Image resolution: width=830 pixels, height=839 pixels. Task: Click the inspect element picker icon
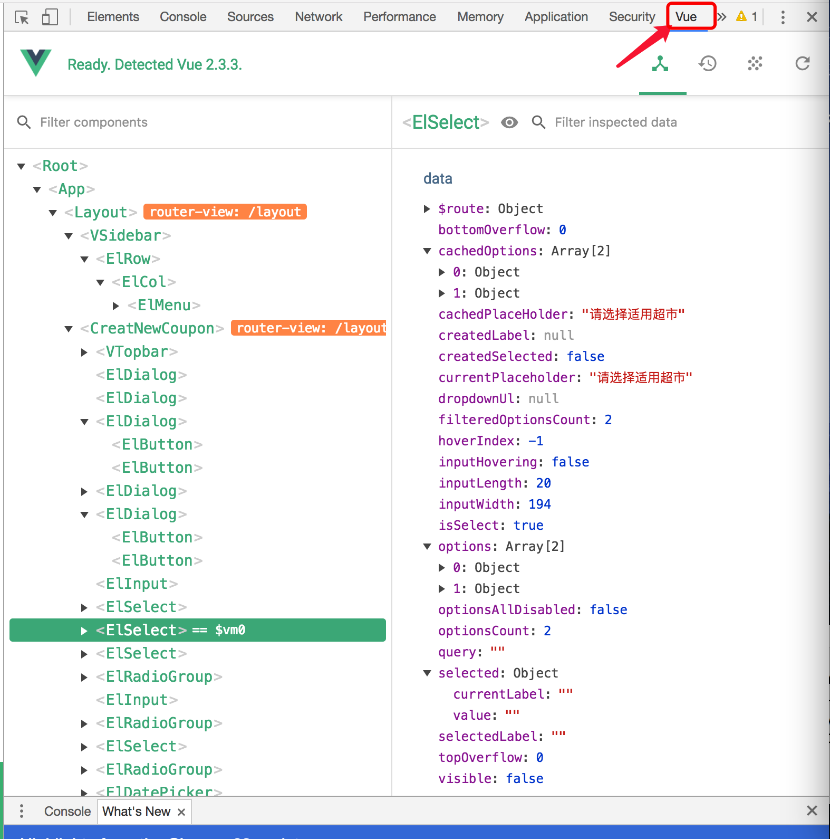coord(22,17)
